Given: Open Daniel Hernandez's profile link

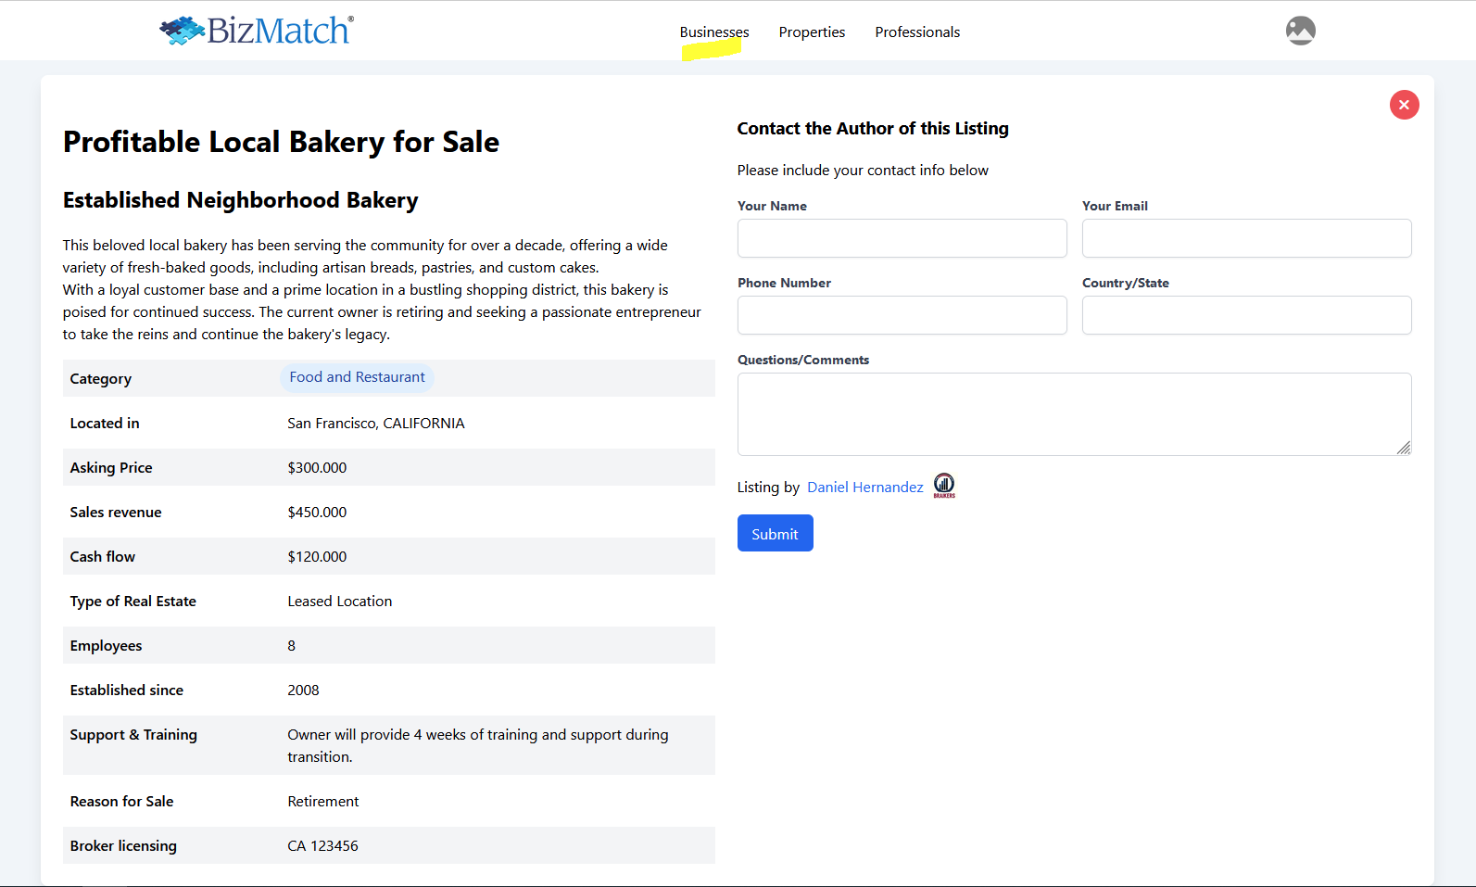Looking at the screenshot, I should click(864, 488).
